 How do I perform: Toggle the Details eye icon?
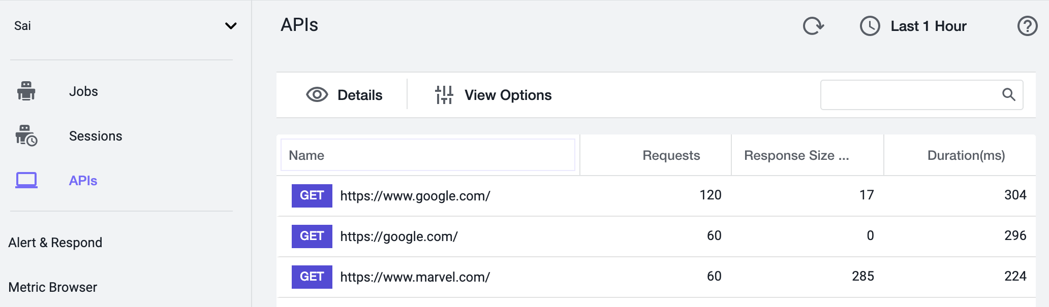click(x=317, y=95)
